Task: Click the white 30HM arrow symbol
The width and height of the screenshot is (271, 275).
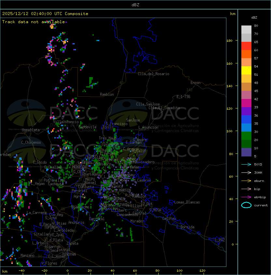Action: (246, 172)
